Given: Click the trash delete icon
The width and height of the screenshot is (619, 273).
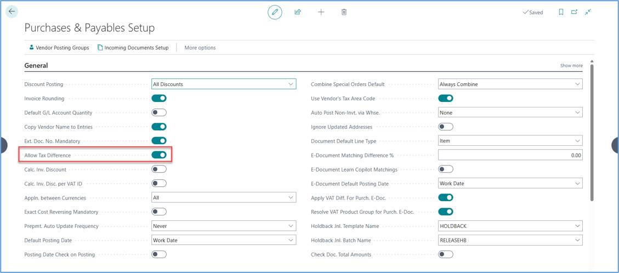Looking at the screenshot, I should 344,12.
